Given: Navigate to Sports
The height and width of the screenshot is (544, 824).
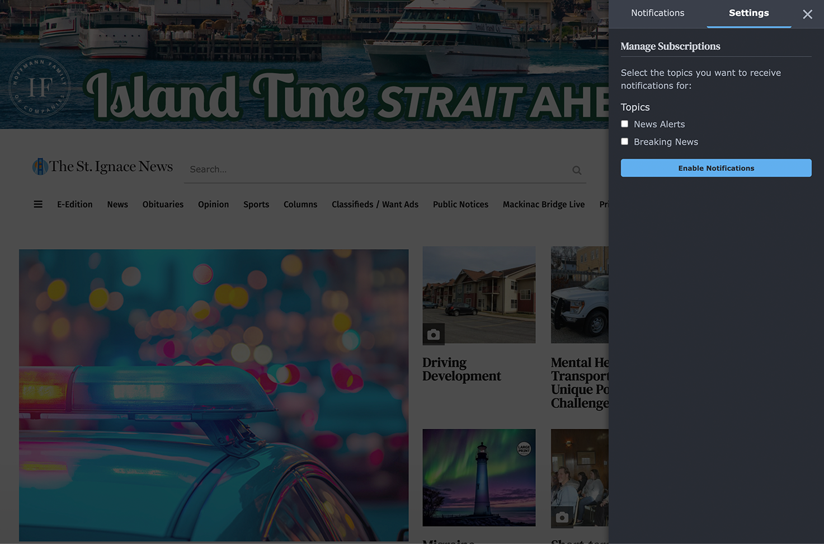Looking at the screenshot, I should tap(256, 204).
